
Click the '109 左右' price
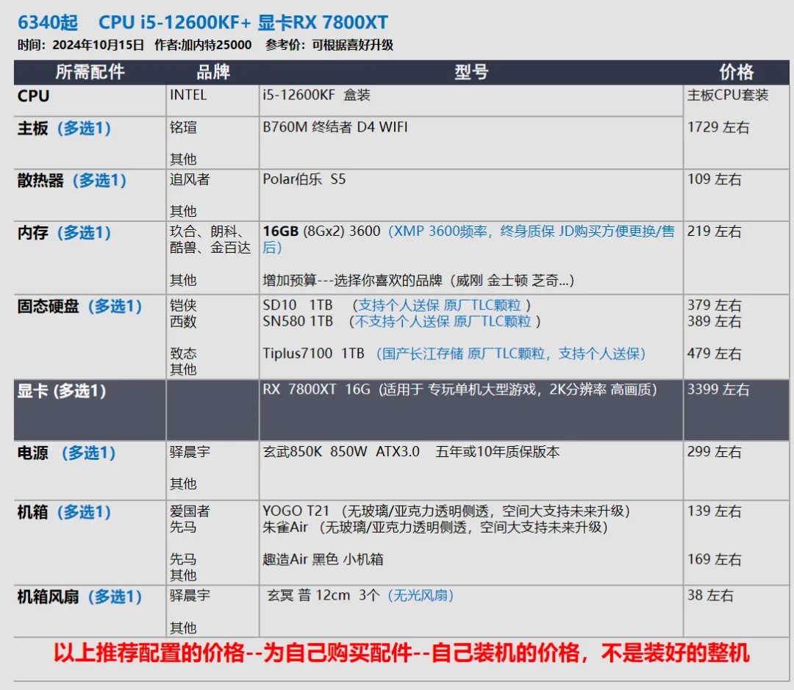point(714,179)
